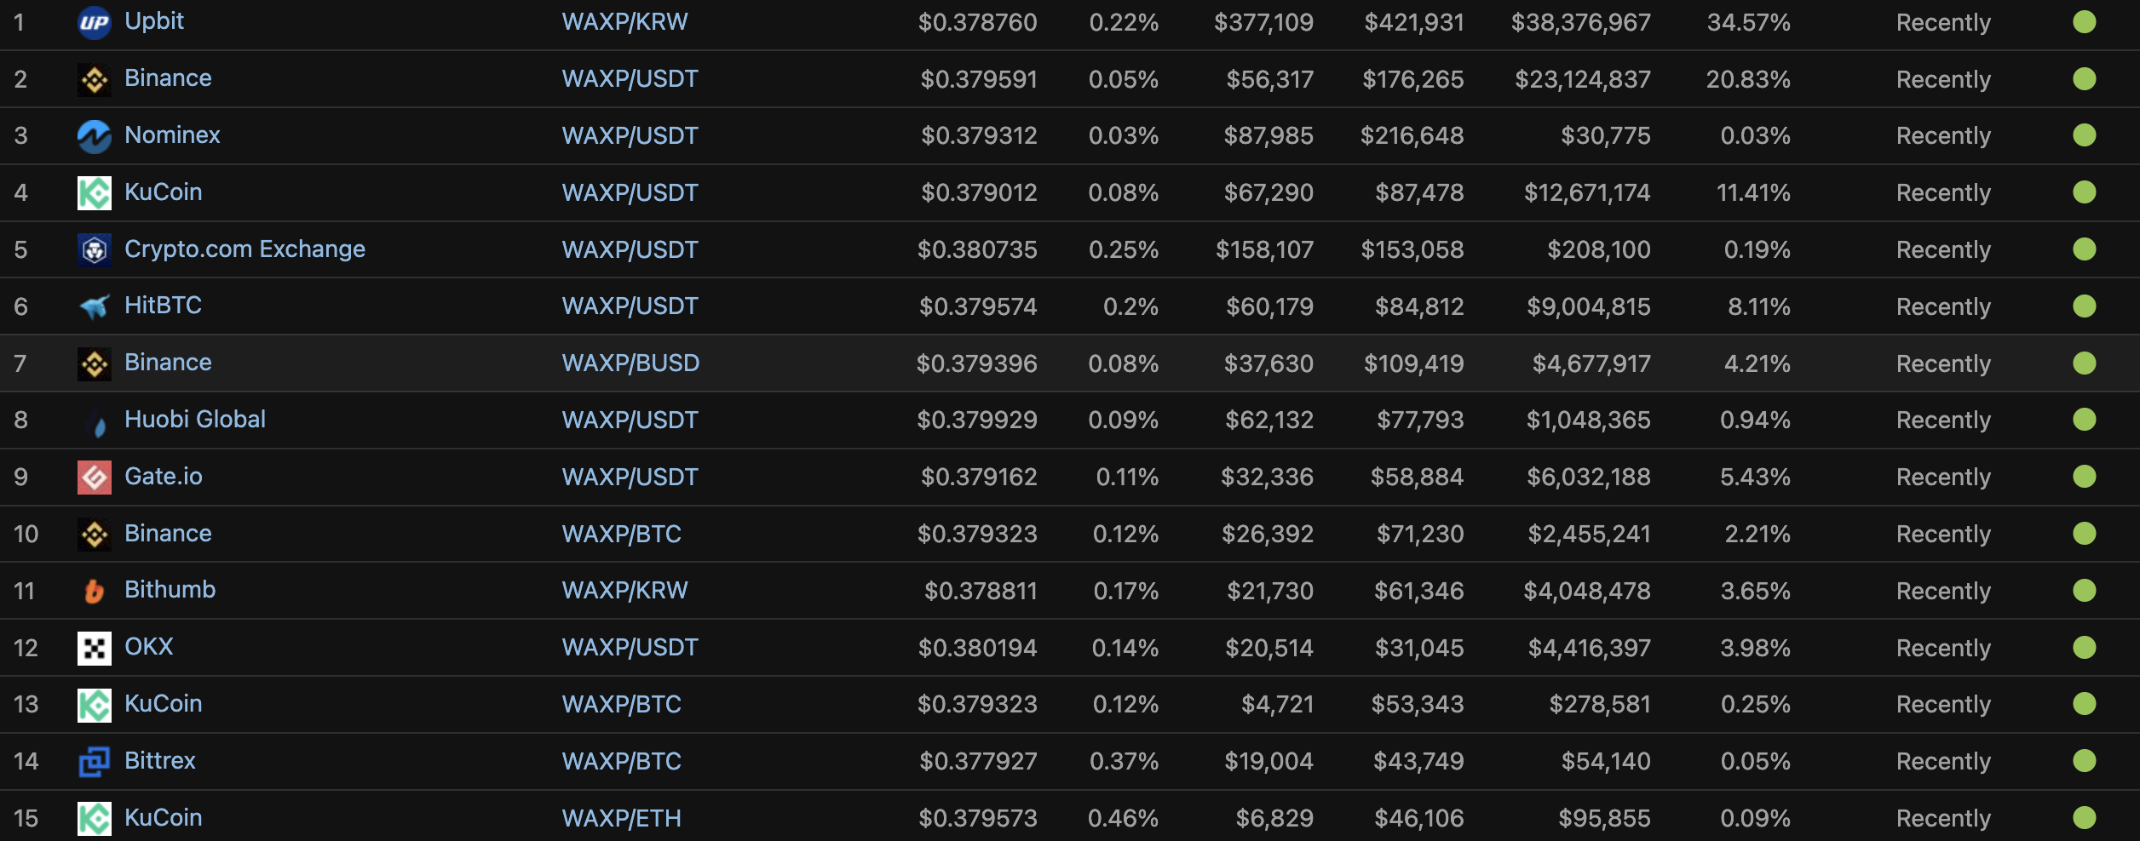Viewport: 2140px width, 841px height.
Task: Select the depth value $421,931
Action: click(1414, 22)
